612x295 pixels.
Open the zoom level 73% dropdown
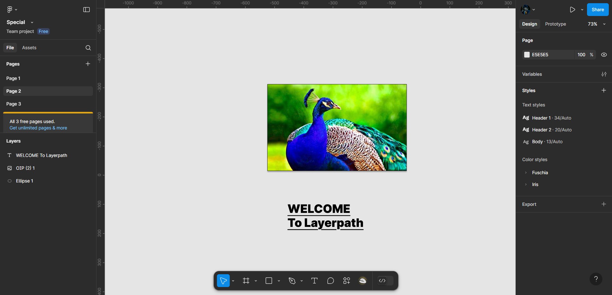point(596,24)
